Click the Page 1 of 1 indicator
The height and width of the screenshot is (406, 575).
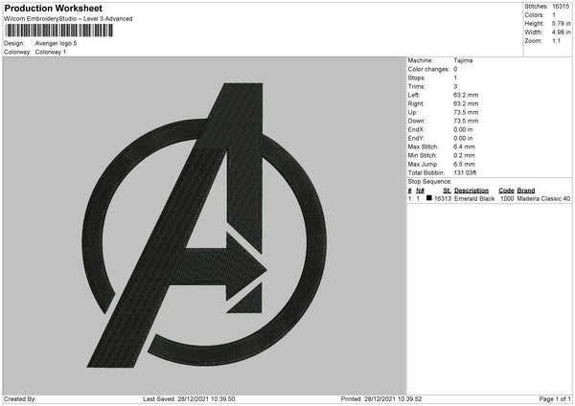555,399
